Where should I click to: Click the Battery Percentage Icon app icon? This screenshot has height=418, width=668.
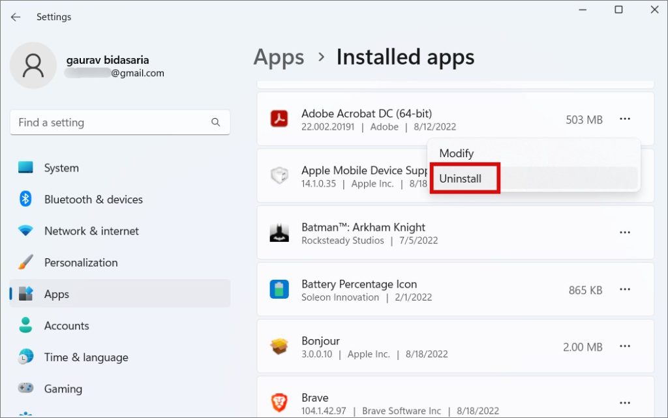click(x=279, y=290)
